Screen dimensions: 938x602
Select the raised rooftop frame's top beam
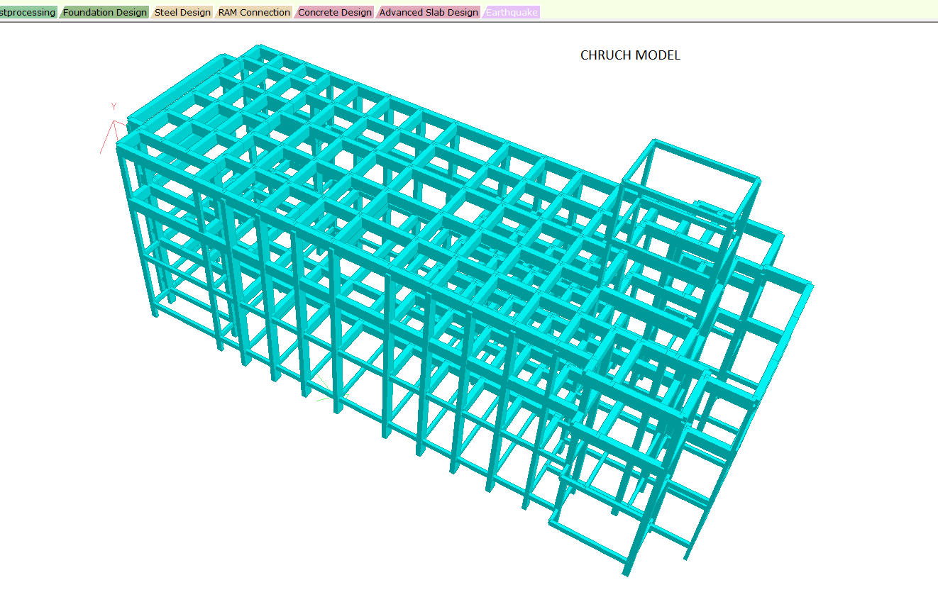coord(706,159)
